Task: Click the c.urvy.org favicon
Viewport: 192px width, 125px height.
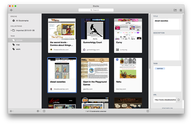Action: [x=117, y=50]
